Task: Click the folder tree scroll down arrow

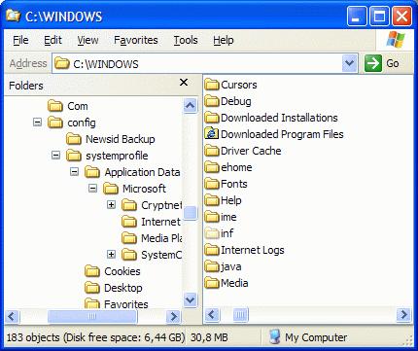Action: click(190, 299)
